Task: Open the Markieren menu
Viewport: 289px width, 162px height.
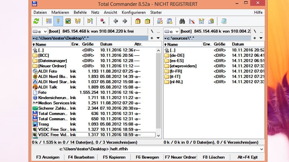Action: pos(60,12)
